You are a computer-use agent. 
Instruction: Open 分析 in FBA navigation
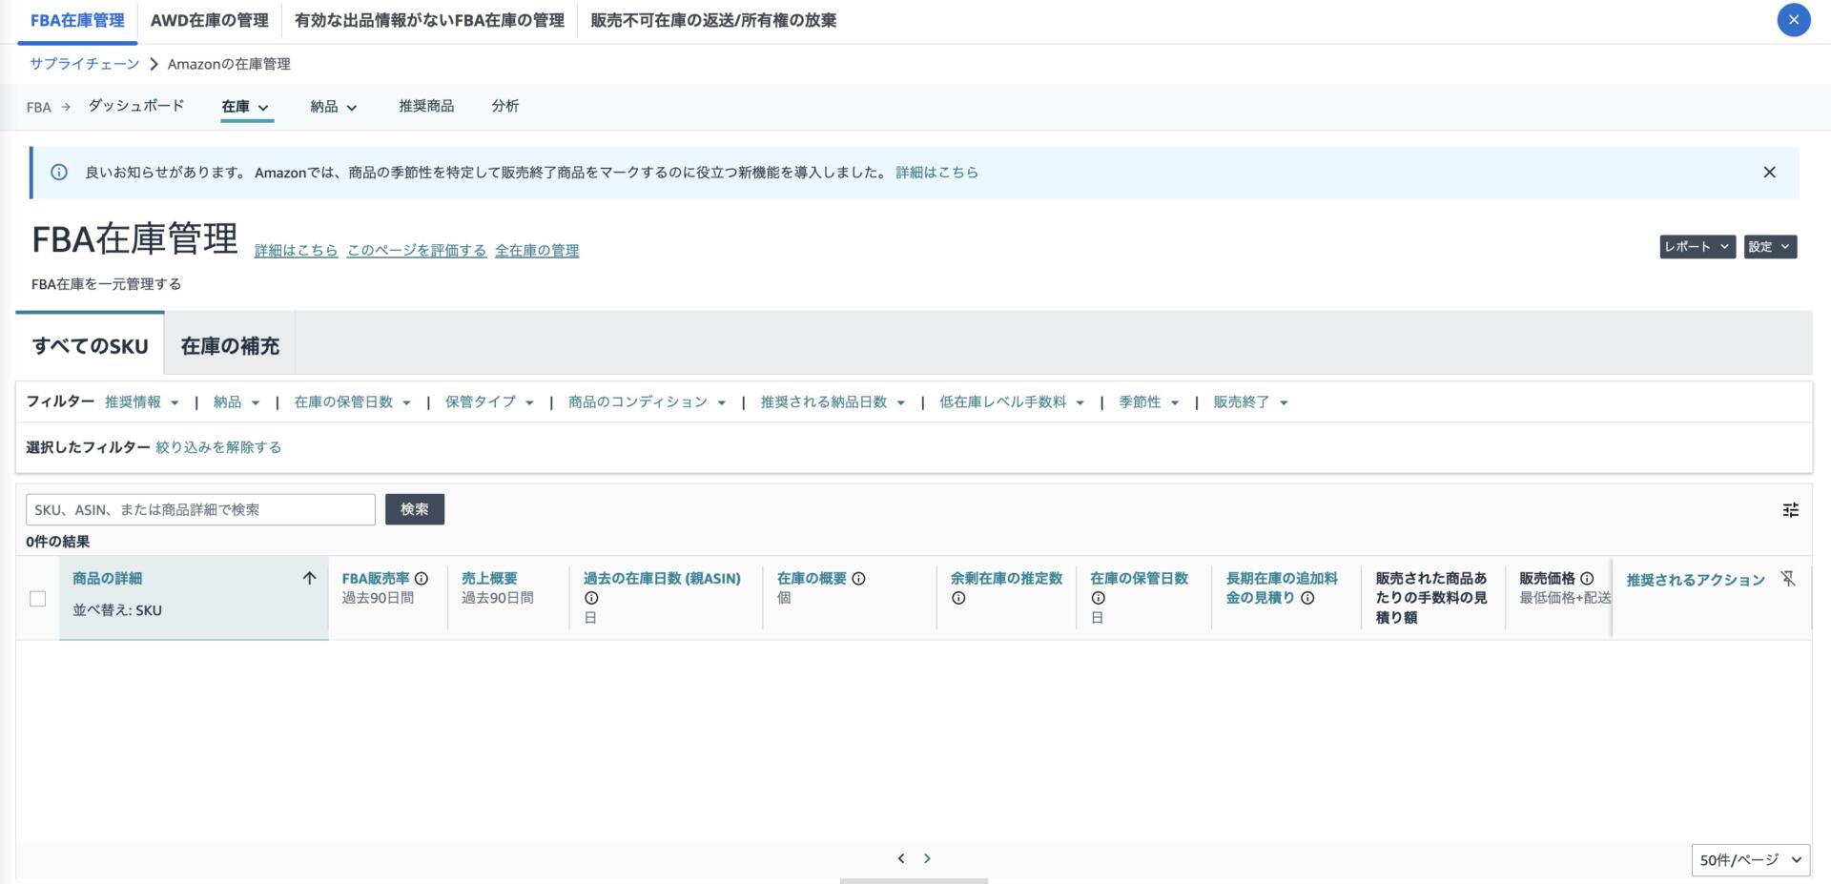504,106
